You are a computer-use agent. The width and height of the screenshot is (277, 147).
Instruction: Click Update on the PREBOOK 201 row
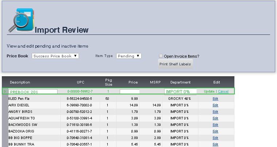(x=209, y=91)
